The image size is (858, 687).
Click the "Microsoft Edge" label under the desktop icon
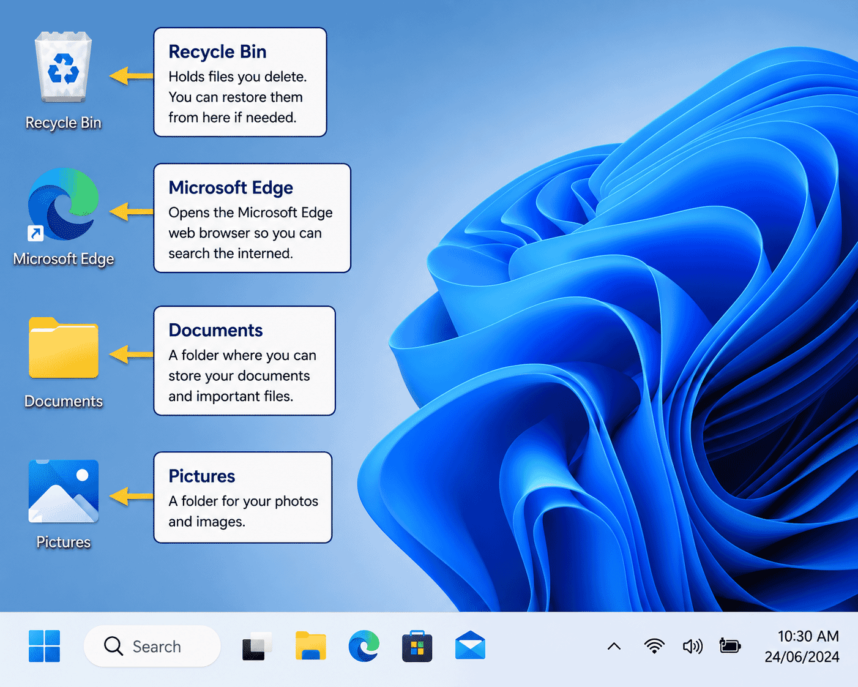pyautogui.click(x=63, y=259)
